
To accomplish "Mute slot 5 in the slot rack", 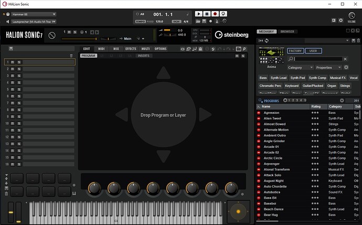I will tap(13, 89).
